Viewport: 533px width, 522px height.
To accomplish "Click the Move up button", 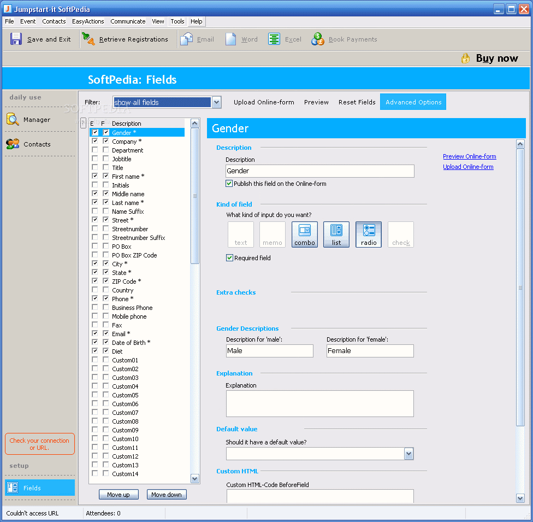I will [119, 495].
